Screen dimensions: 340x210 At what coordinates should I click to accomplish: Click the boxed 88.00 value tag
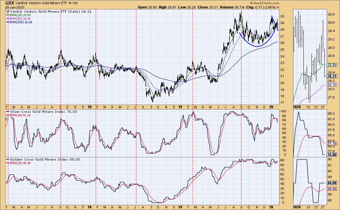click(332, 183)
